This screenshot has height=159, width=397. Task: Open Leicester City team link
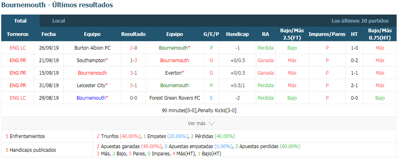91,85
